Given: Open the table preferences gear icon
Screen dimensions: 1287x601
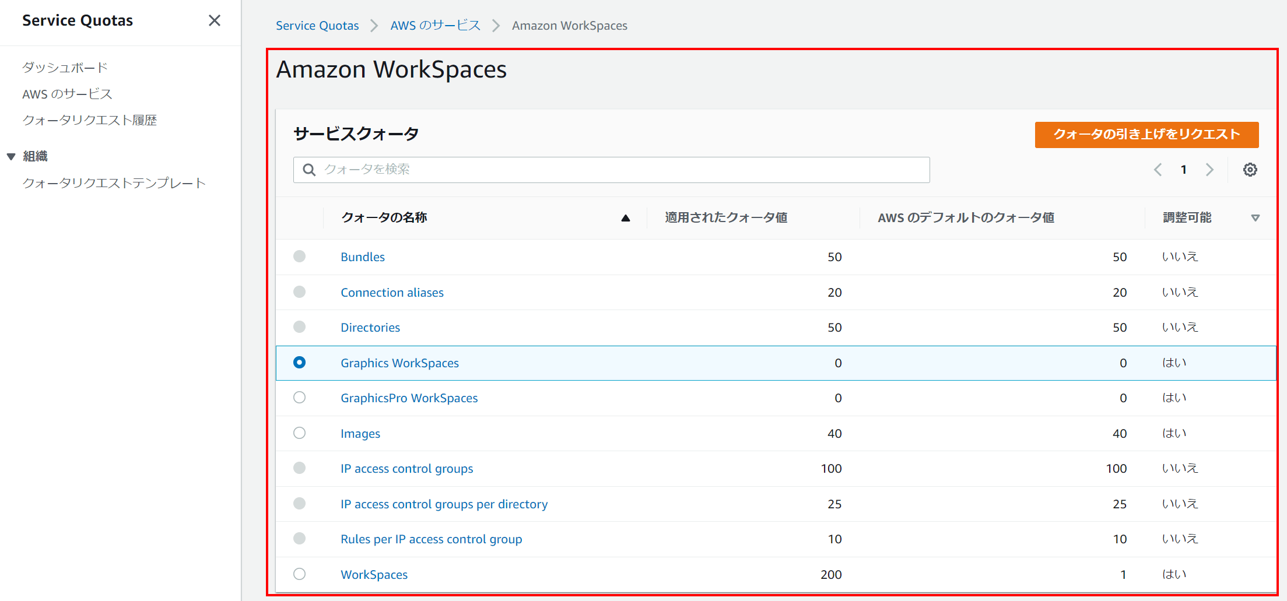Looking at the screenshot, I should click(x=1250, y=170).
